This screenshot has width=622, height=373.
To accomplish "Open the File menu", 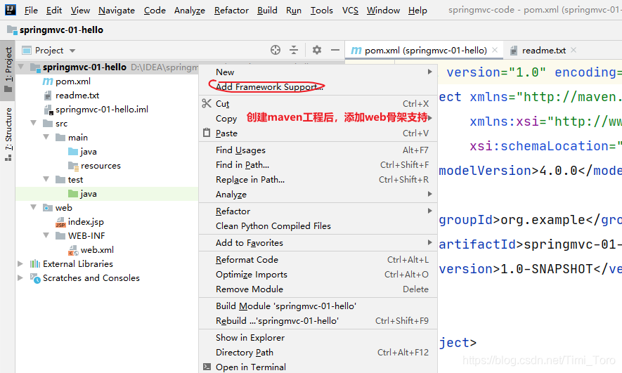I will pos(31,11).
